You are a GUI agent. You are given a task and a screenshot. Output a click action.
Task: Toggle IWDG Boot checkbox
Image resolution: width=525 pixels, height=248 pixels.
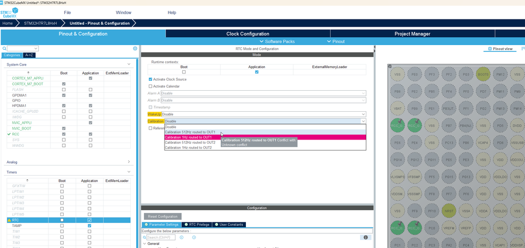click(64, 117)
